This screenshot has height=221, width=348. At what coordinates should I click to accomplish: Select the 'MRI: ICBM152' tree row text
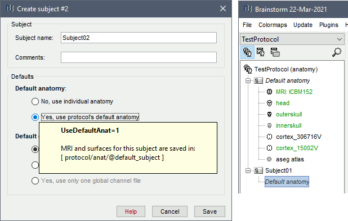(x=294, y=92)
